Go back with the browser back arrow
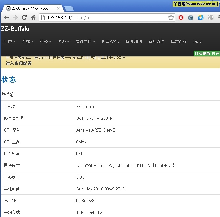The height and width of the screenshot is (217, 220). 6,18
